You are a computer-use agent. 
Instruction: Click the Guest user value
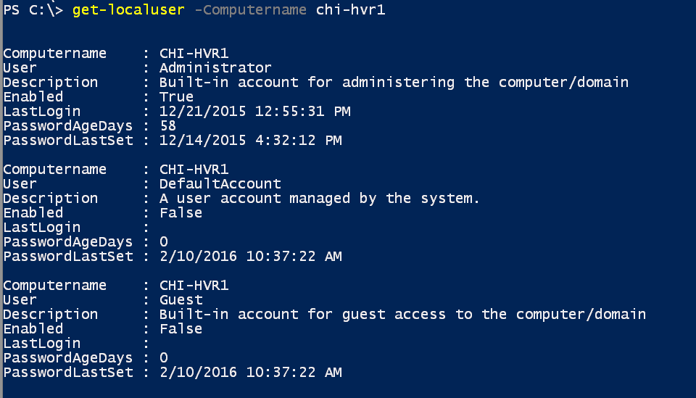coord(181,300)
